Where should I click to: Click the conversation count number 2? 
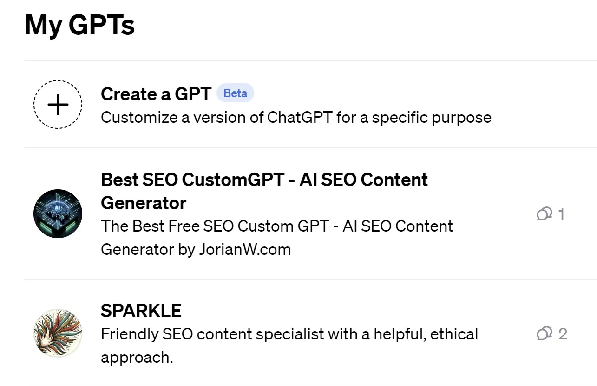(563, 334)
